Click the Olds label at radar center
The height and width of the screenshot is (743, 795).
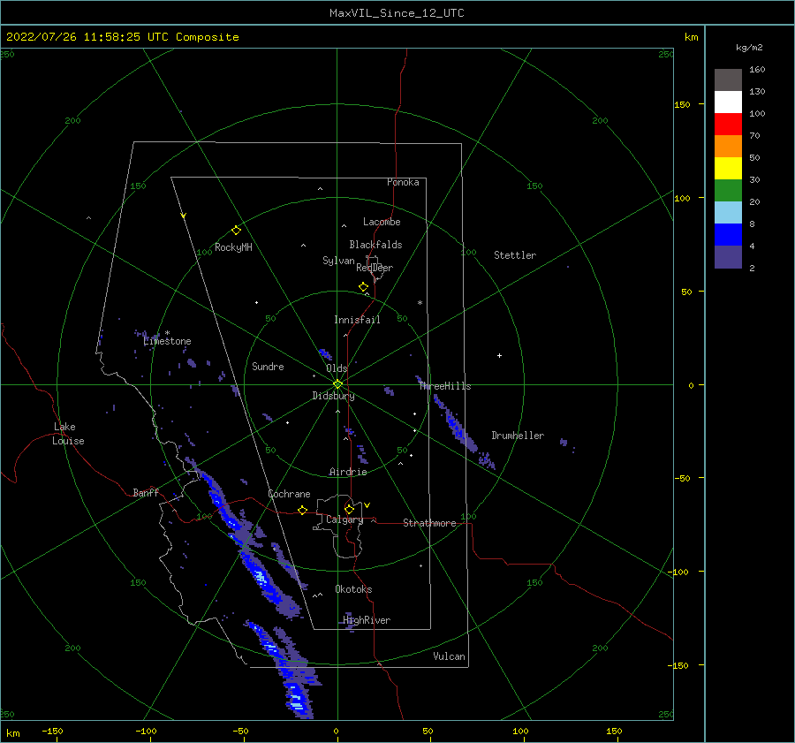click(x=337, y=368)
